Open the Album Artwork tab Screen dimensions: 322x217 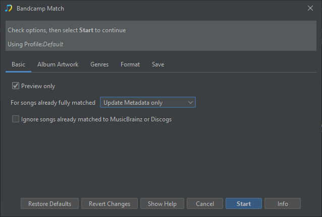[x=58, y=64]
